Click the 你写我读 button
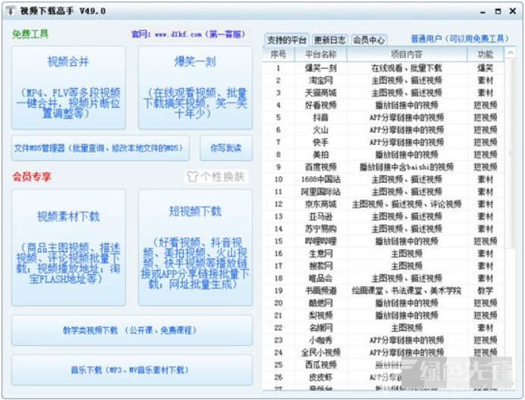The height and width of the screenshot is (400, 525). 226,148
